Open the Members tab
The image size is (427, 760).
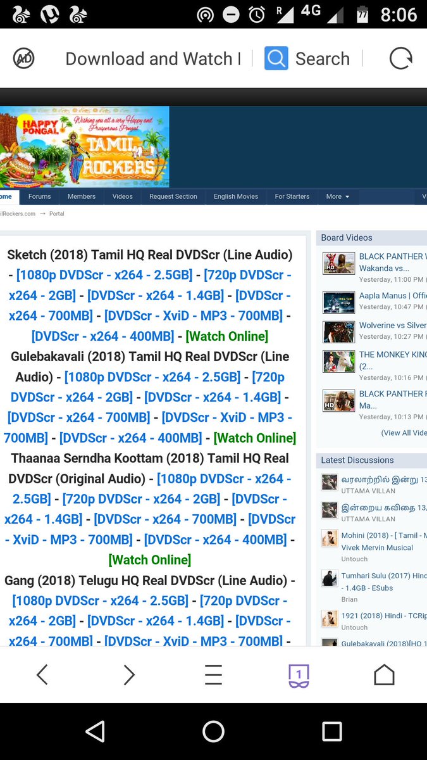[x=82, y=196]
